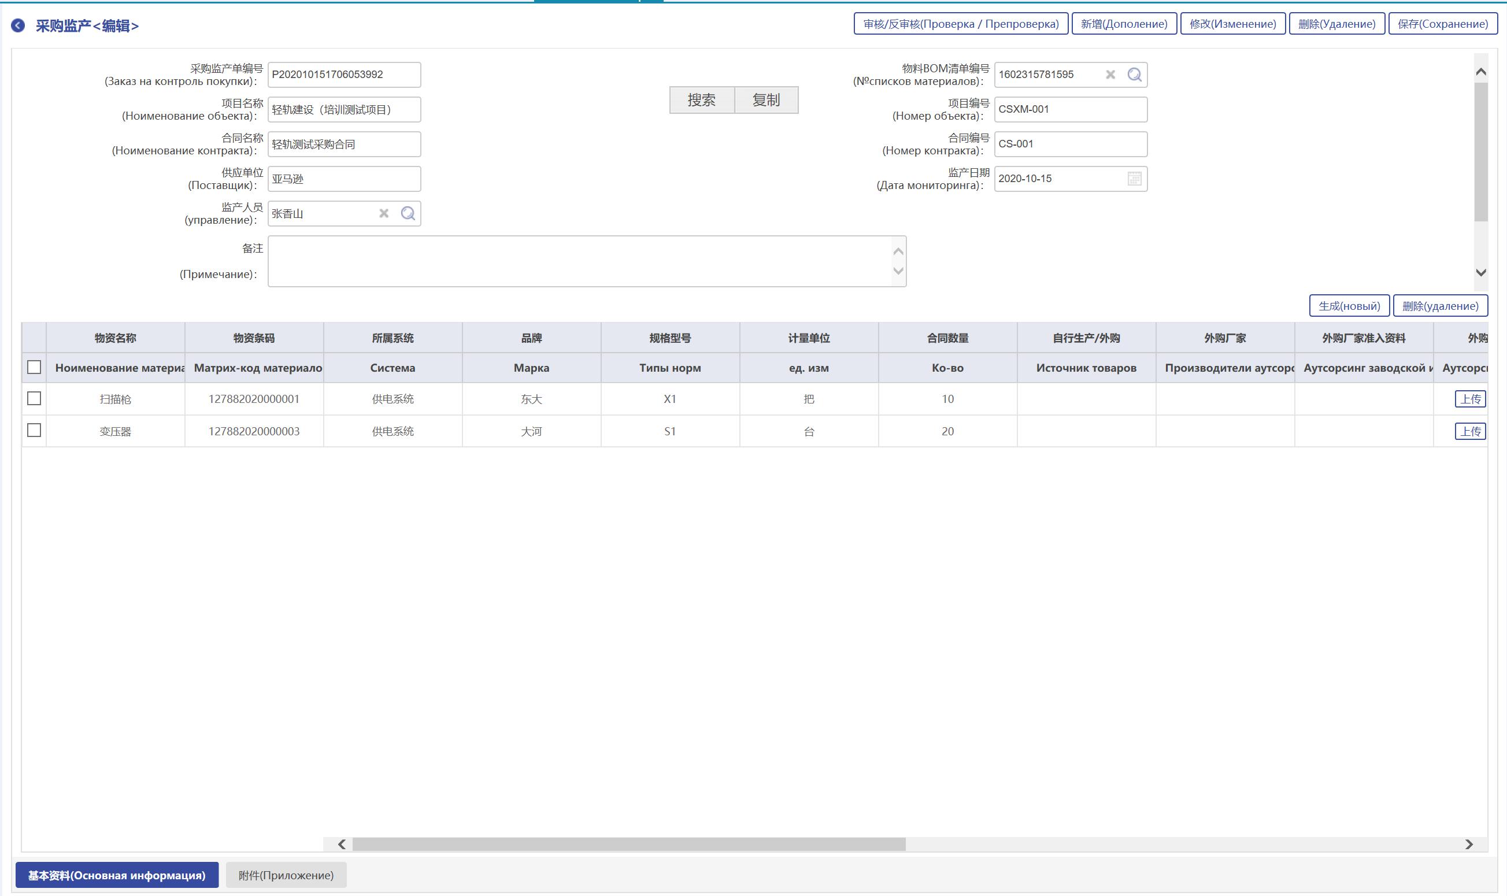
Task: Switch to the 附件(Приложение) tab
Action: (286, 875)
